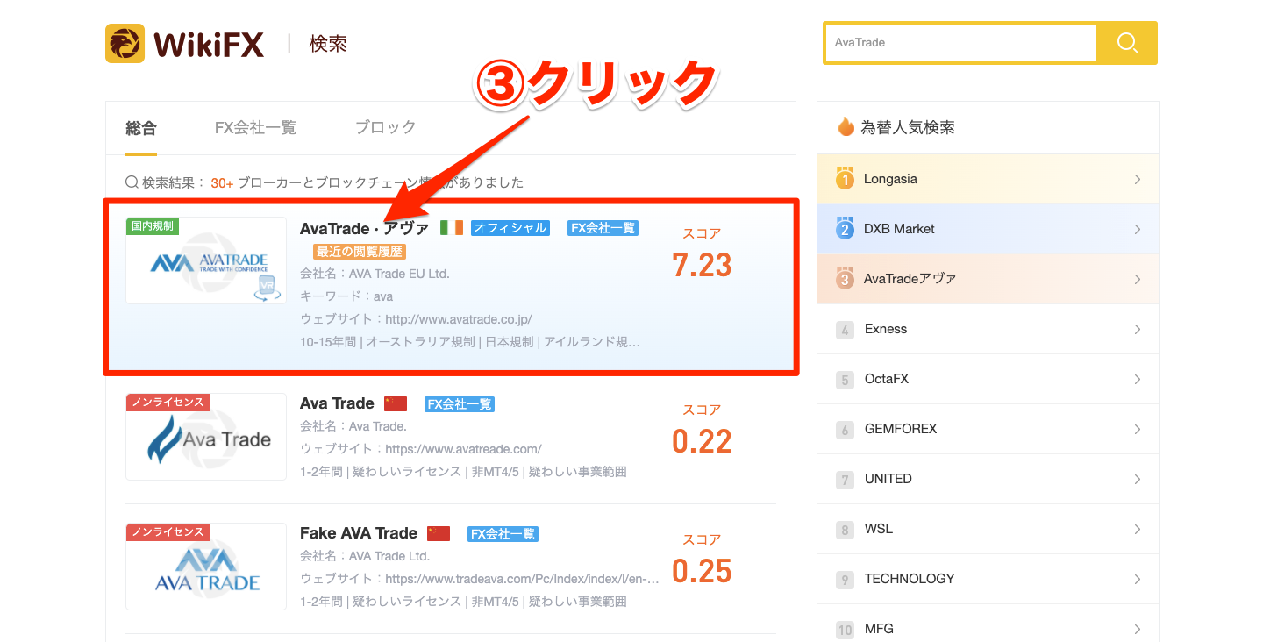Click the bronze rank 3 medal icon
1263x642 pixels.
point(845,279)
